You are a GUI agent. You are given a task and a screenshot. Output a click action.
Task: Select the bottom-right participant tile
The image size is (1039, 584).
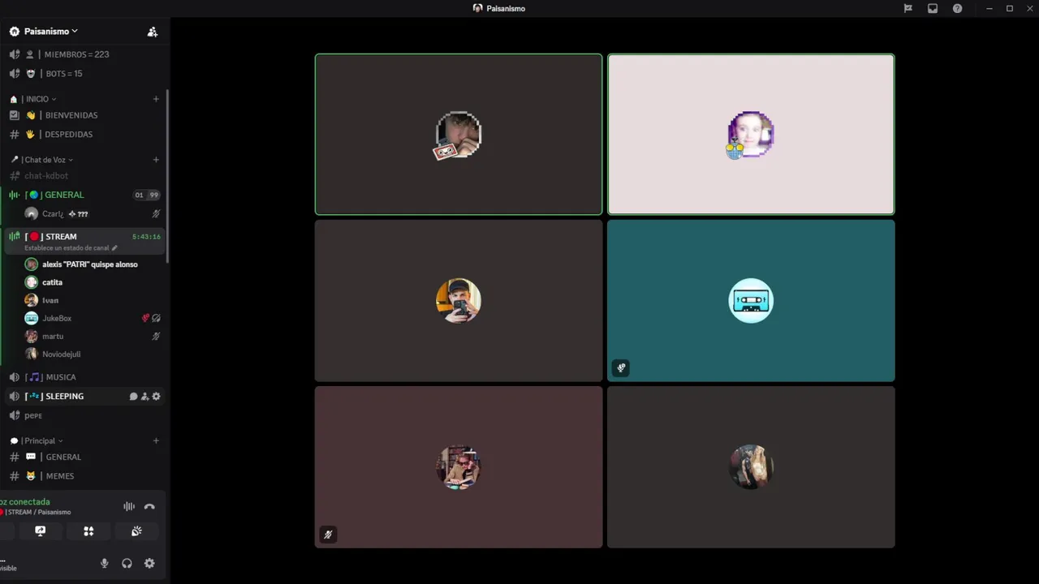tap(751, 467)
